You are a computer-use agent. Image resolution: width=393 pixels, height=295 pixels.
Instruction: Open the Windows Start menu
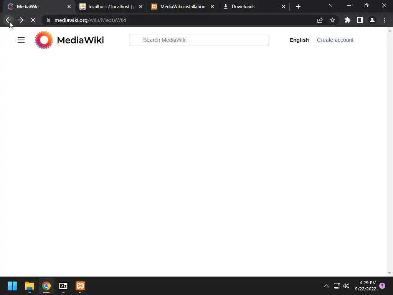point(12,286)
